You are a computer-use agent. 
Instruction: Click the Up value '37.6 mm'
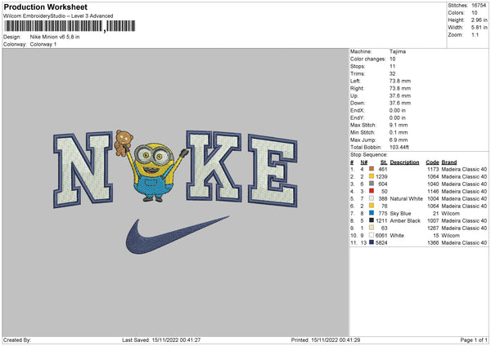(x=400, y=95)
